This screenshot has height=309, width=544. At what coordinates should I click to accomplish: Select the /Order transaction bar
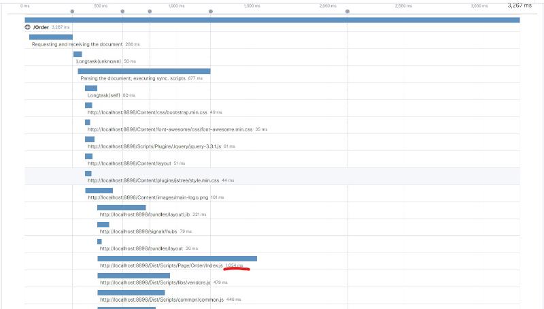tap(272, 20)
